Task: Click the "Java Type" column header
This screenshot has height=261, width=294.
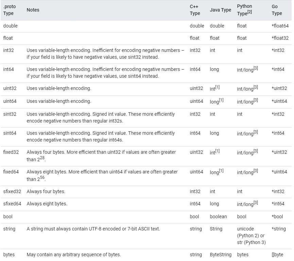Action: pos(220,10)
